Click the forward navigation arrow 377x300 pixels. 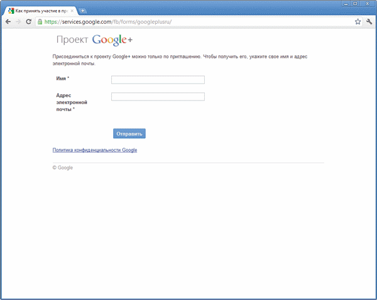[18, 22]
